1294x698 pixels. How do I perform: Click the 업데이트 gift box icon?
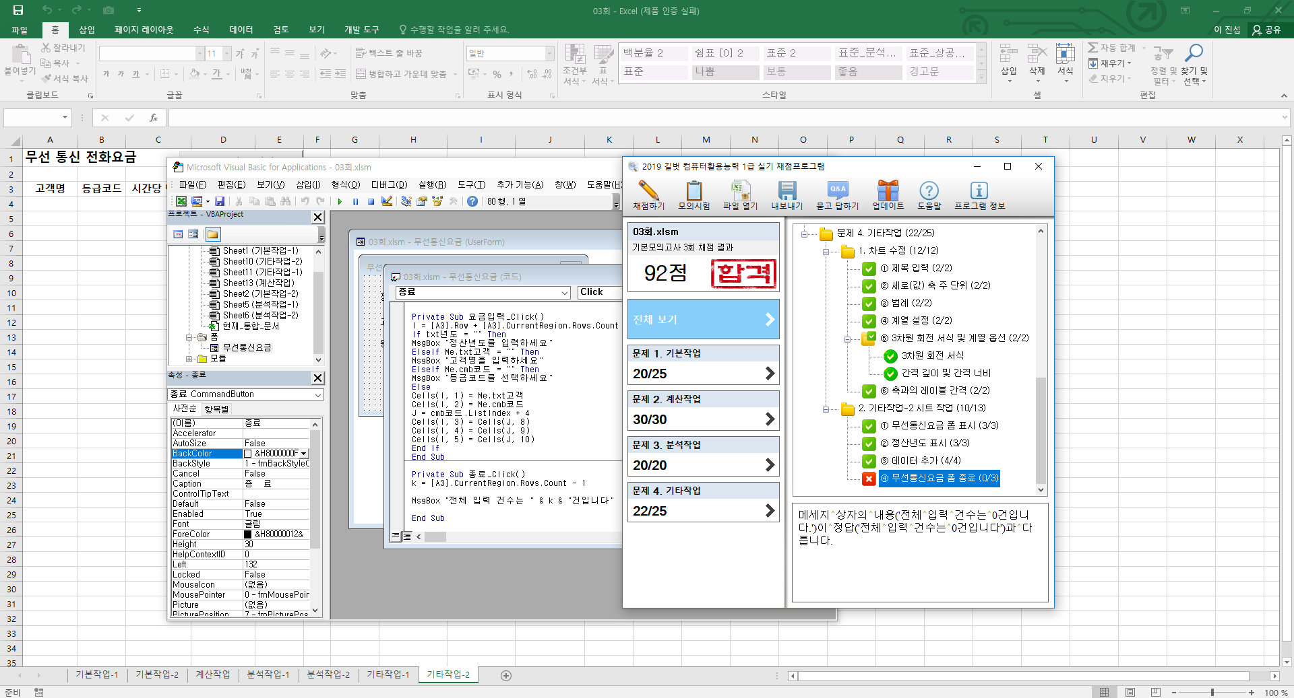(x=888, y=191)
